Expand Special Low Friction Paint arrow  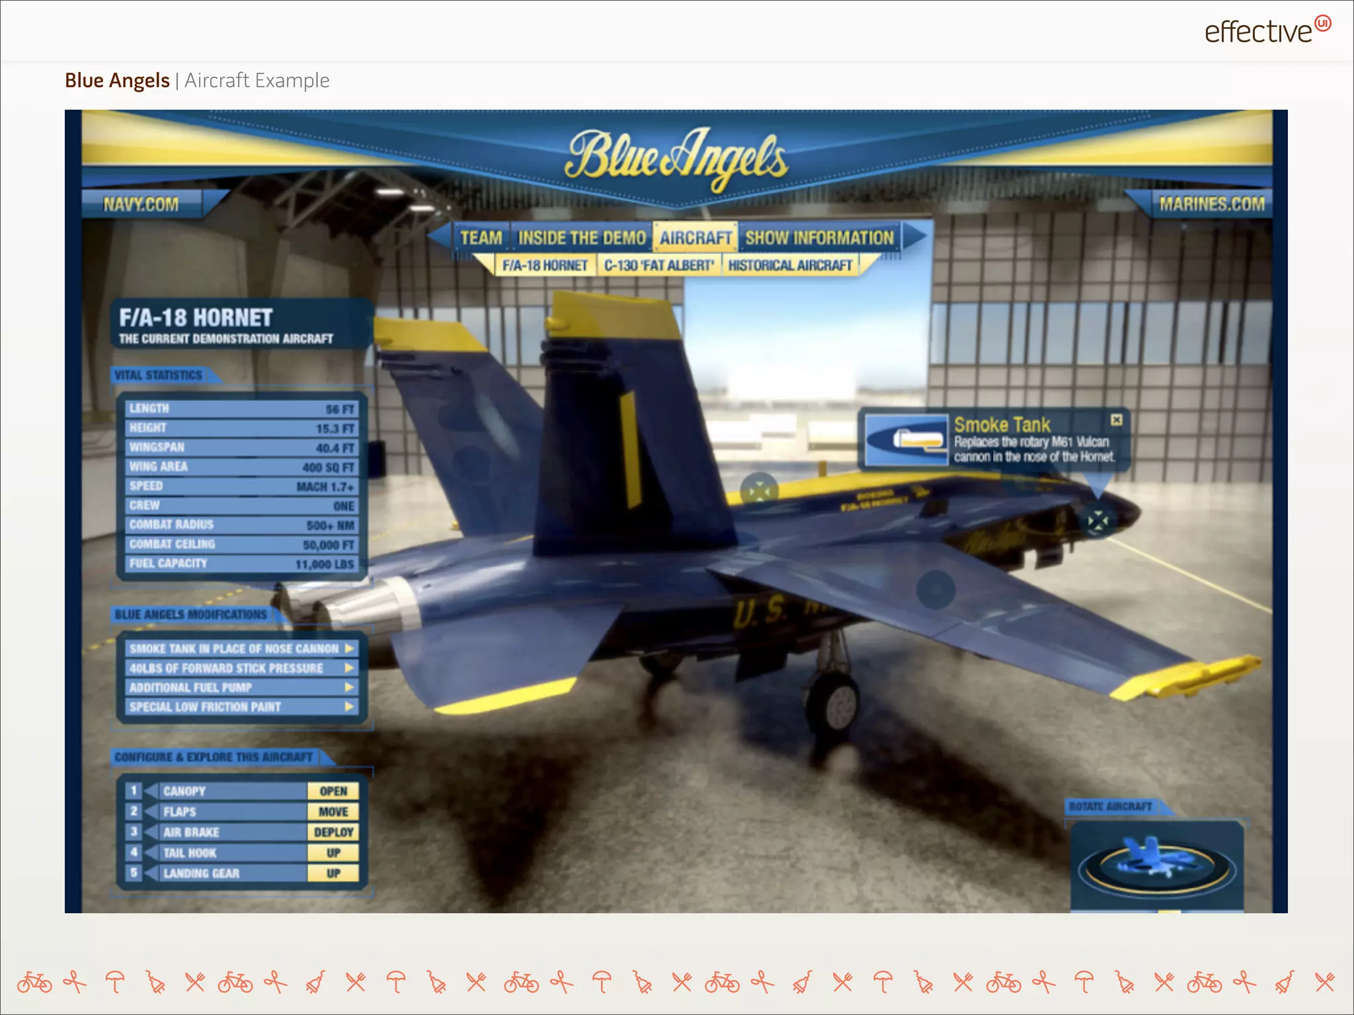point(350,706)
